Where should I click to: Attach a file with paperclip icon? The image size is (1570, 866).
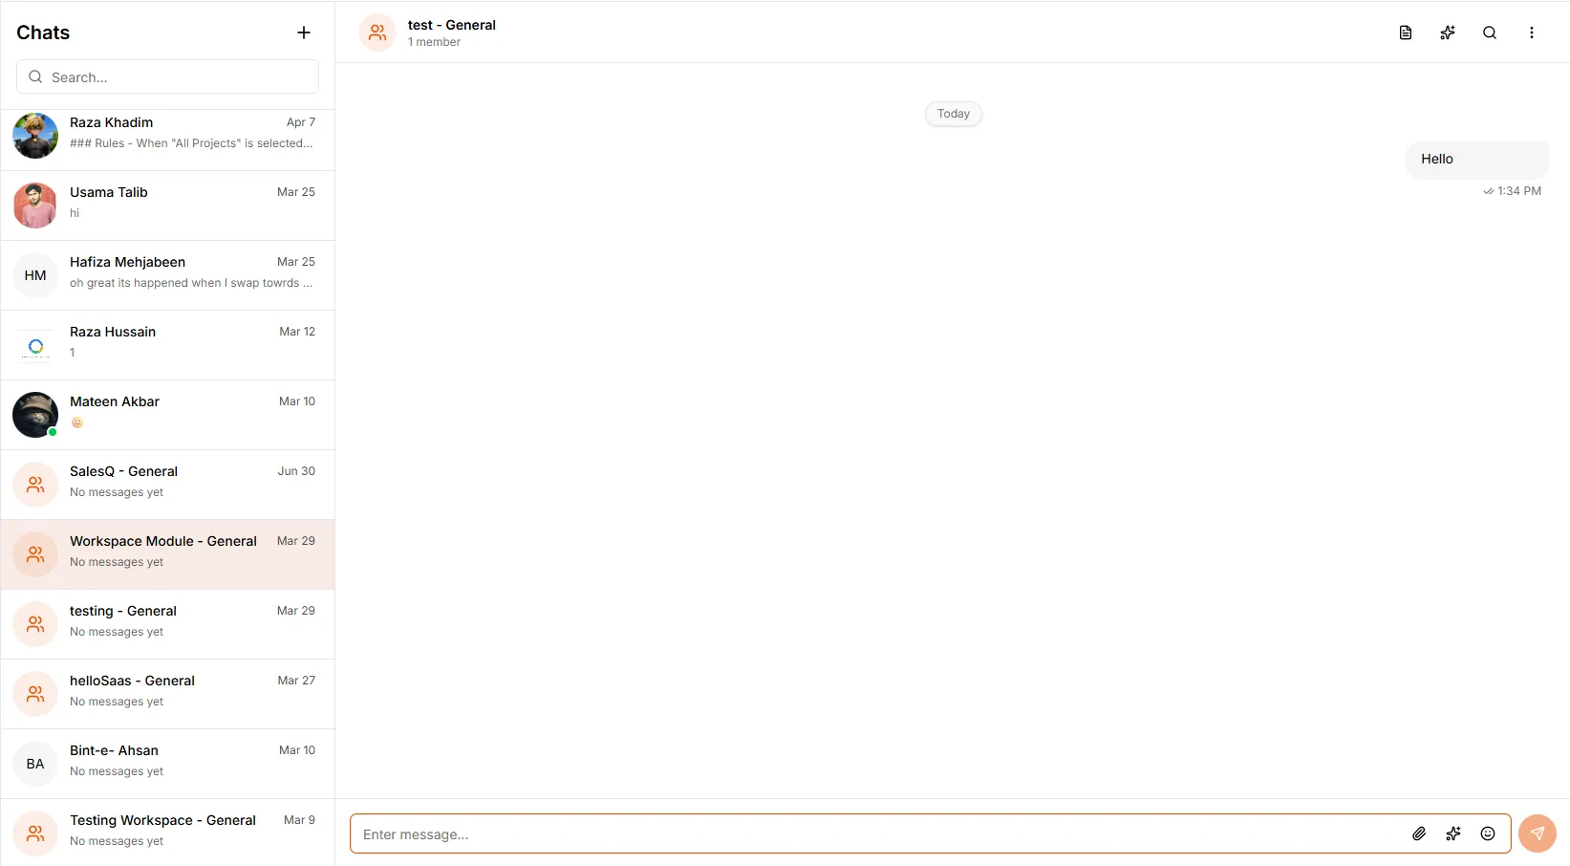point(1419,834)
